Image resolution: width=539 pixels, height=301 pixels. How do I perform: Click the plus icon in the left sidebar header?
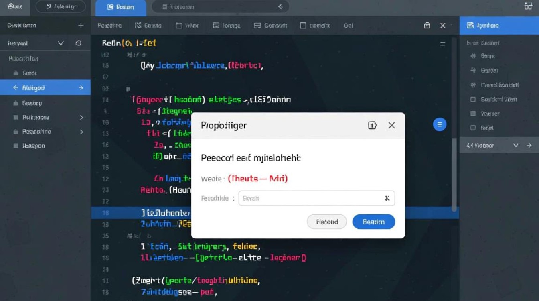coord(81,25)
